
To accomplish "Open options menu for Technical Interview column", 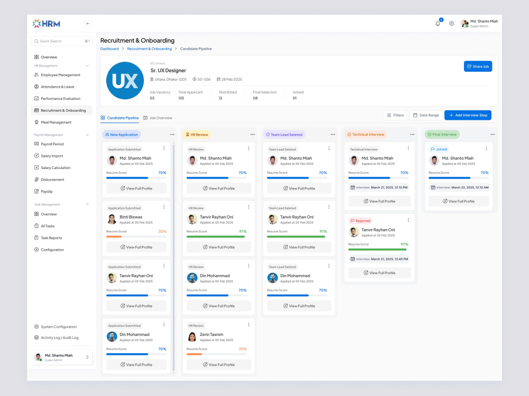I will (412, 134).
